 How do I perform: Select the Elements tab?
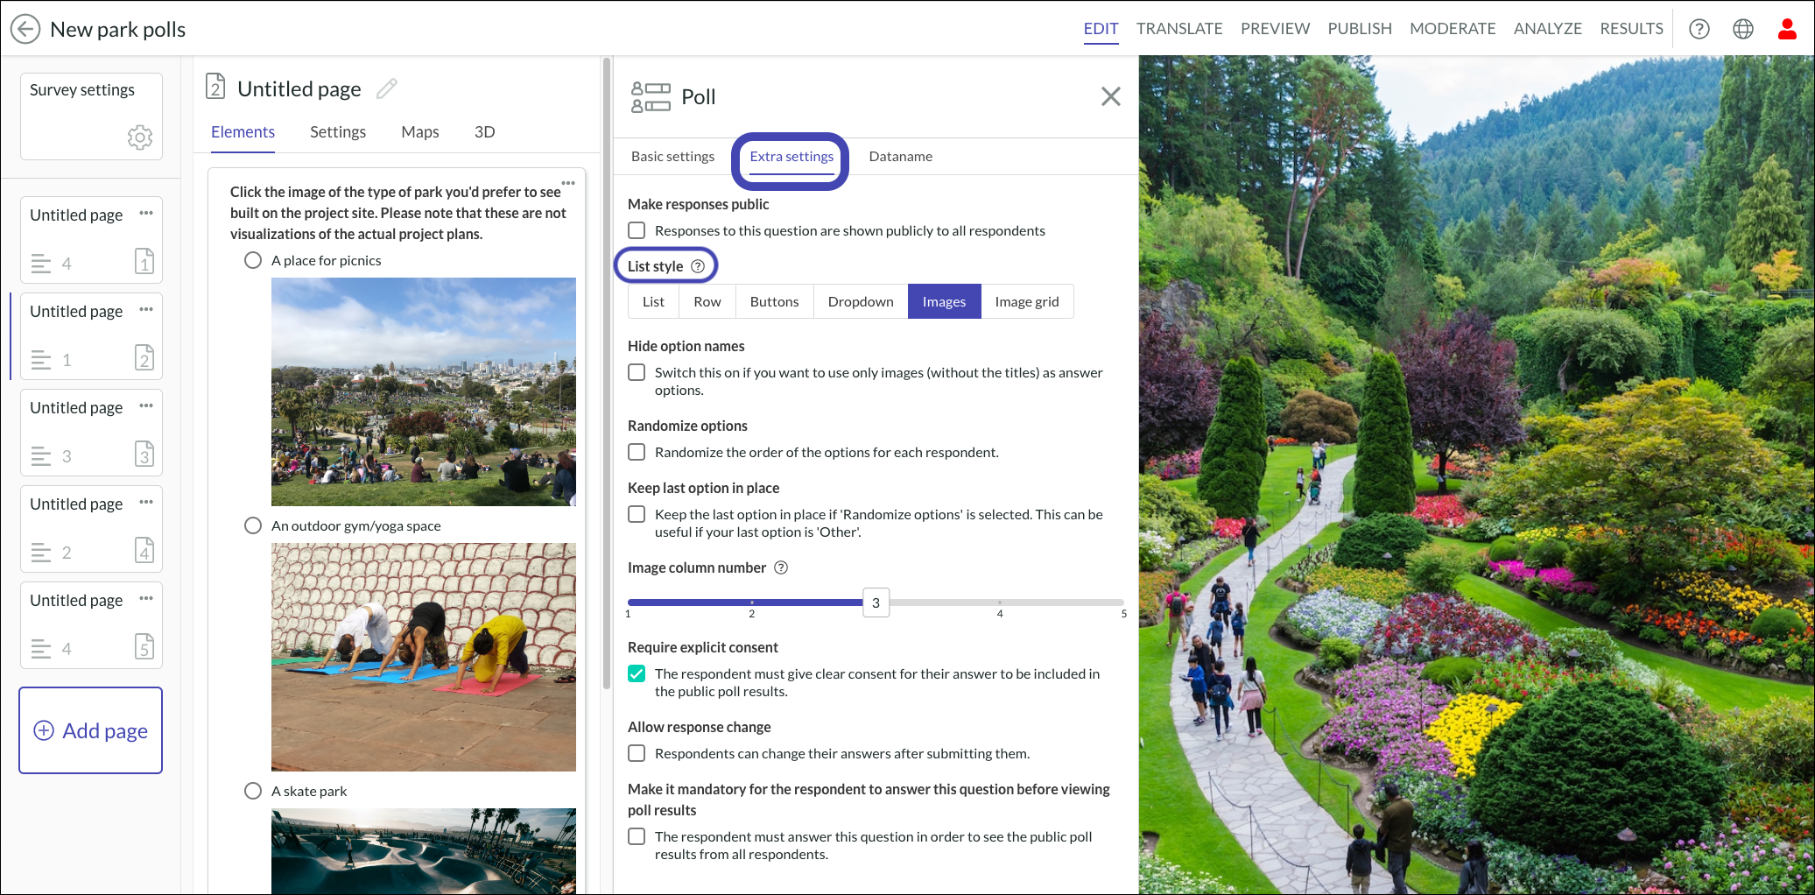(243, 132)
